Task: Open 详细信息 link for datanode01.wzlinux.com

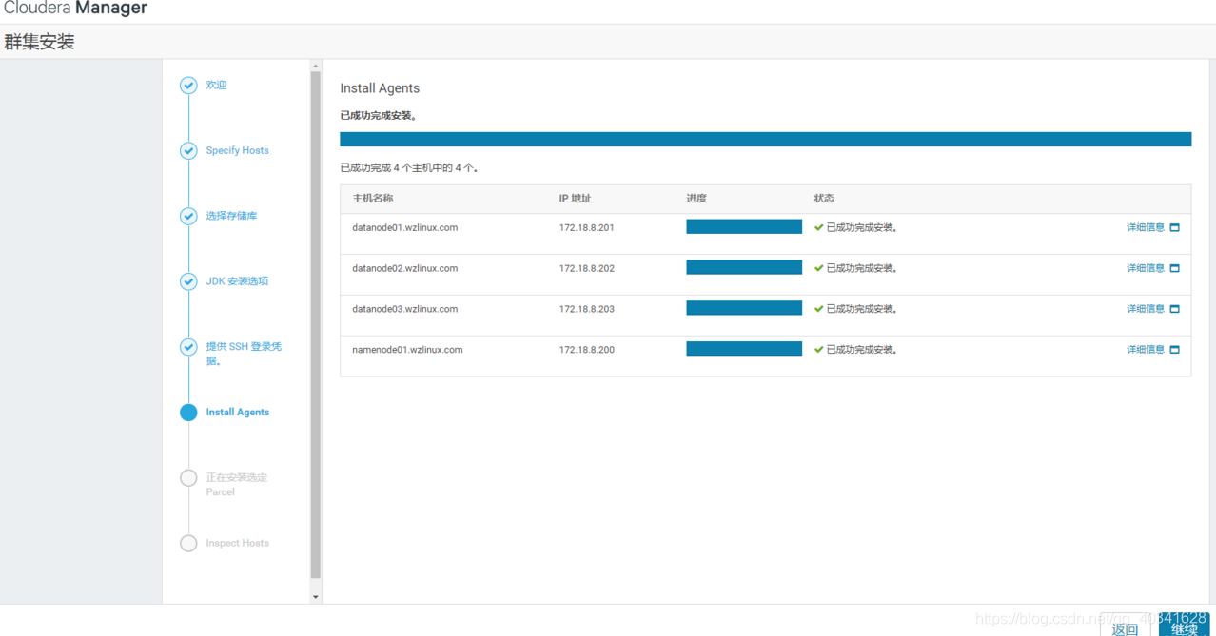Action: [1146, 228]
